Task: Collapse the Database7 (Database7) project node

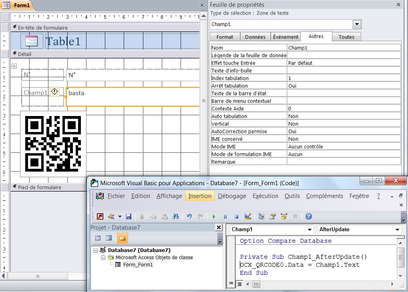Action: [x=96, y=250]
